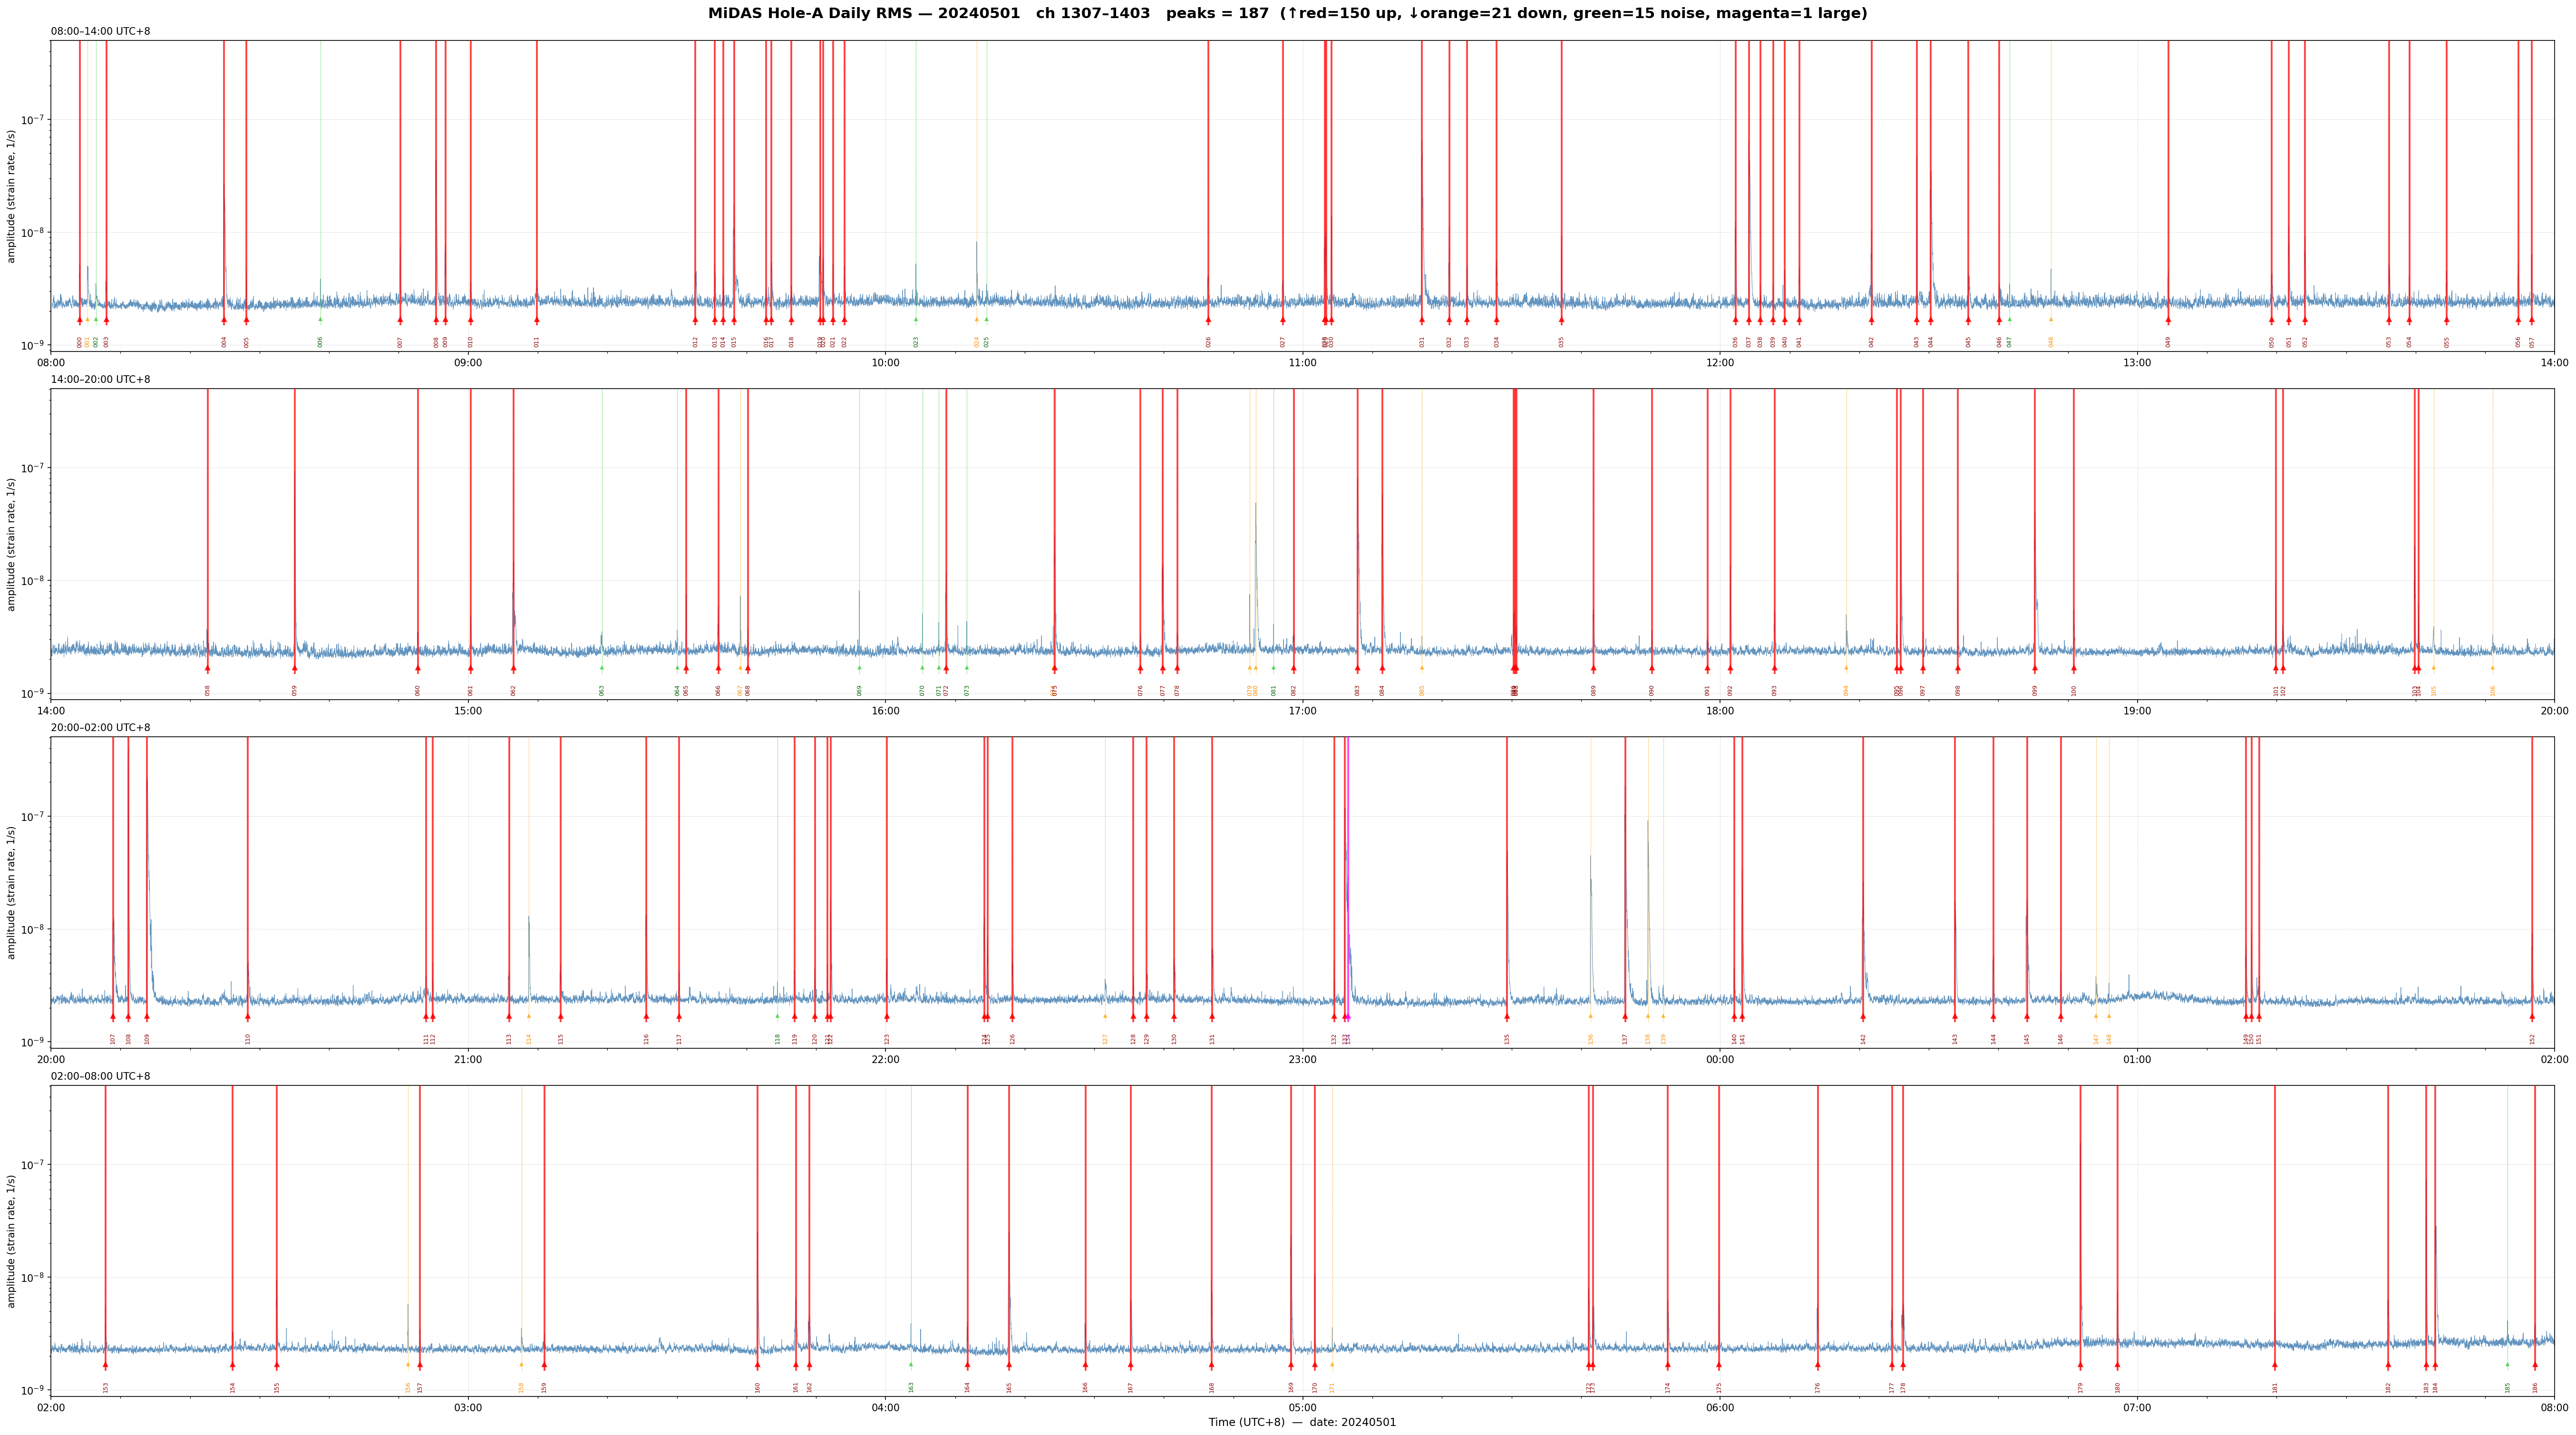Click the 13:00 tick label
Viewport: 2576px width, 1435px height.
click(2137, 363)
